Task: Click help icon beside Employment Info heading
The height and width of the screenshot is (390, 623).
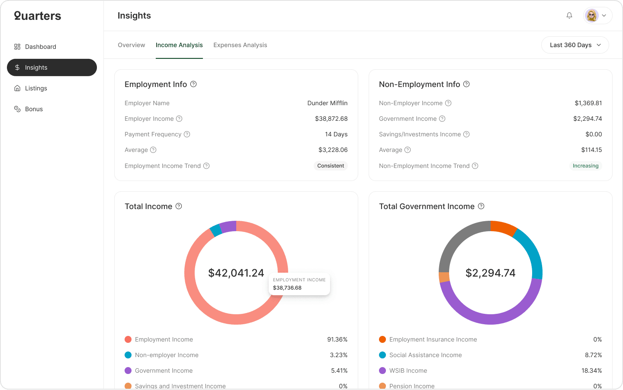Action: pyautogui.click(x=193, y=84)
